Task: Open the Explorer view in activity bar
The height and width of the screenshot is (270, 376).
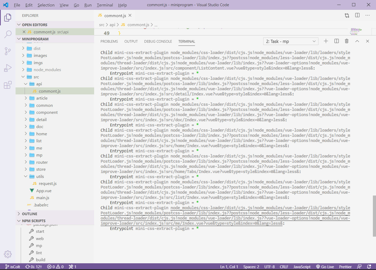Action: (8, 18)
